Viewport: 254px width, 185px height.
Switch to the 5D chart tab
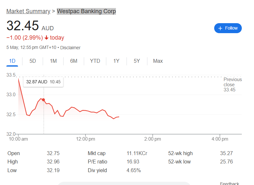click(x=32, y=61)
